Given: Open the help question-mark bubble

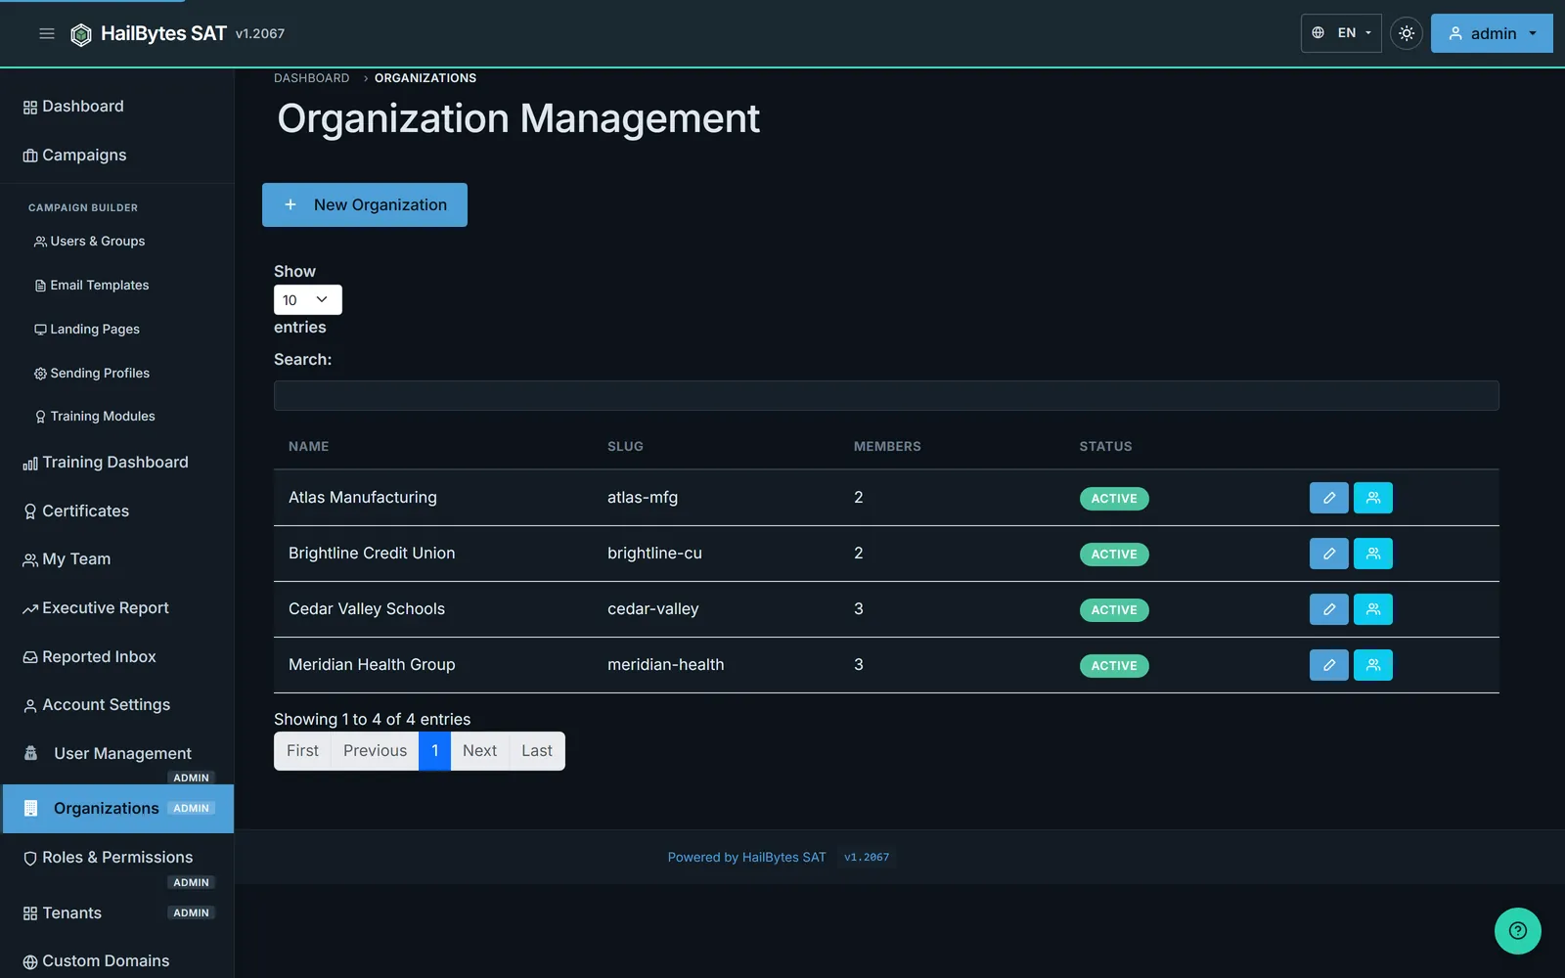Looking at the screenshot, I should click(x=1517, y=931).
